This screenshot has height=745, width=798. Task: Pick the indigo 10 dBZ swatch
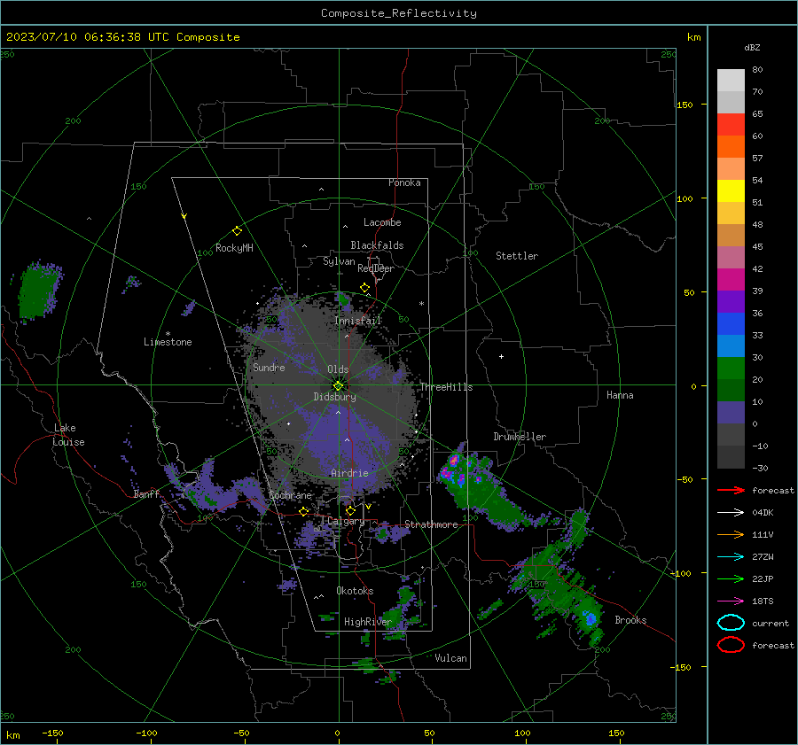[x=731, y=412]
